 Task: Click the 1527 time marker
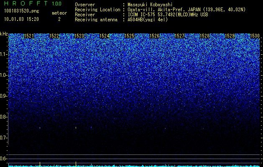(x=179, y=36)
